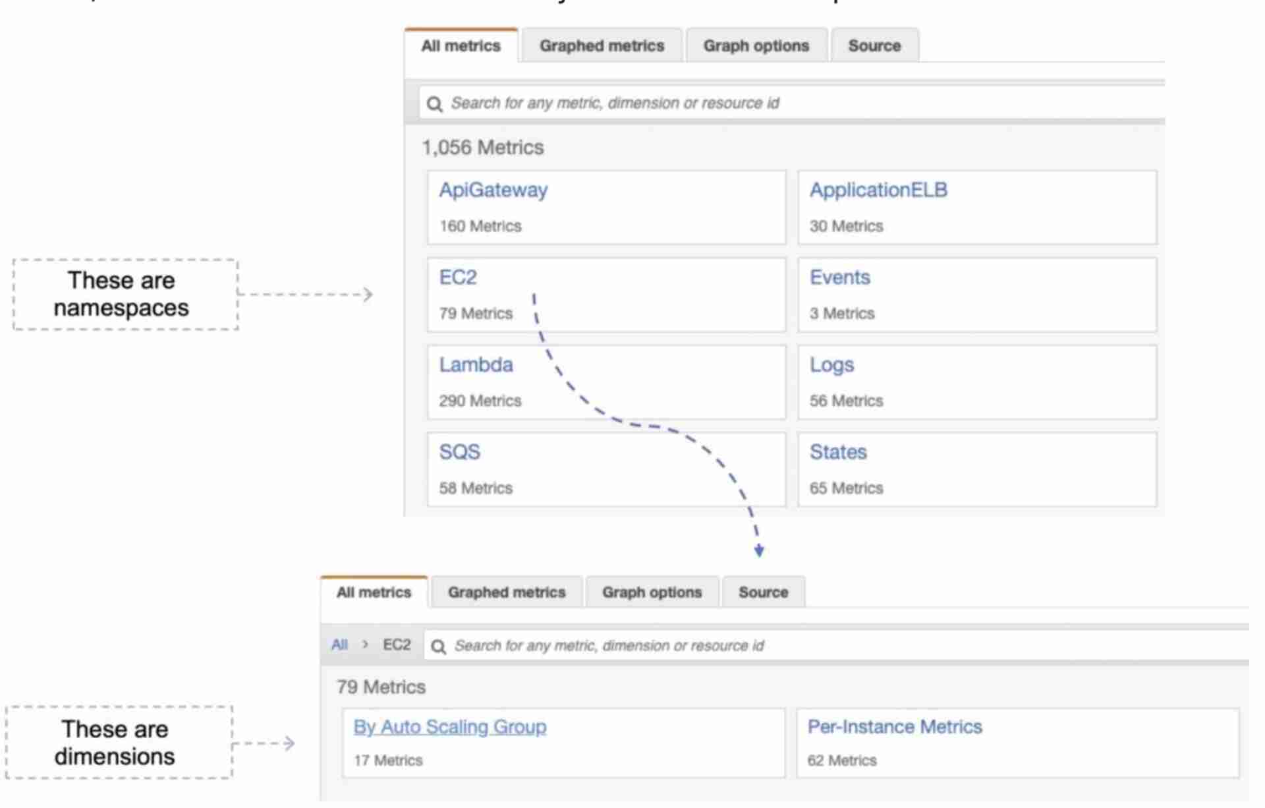Click the 290 Metrics label
The height and width of the screenshot is (808, 1265).
(x=480, y=401)
